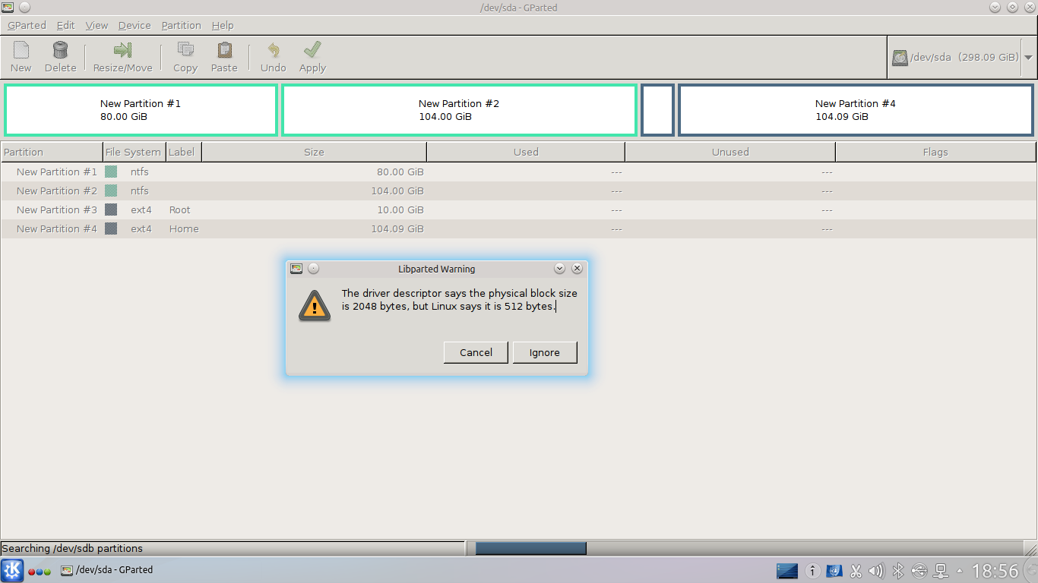Select the New Partition #1 row in the list
The height and width of the screenshot is (583, 1038).
click(518, 172)
